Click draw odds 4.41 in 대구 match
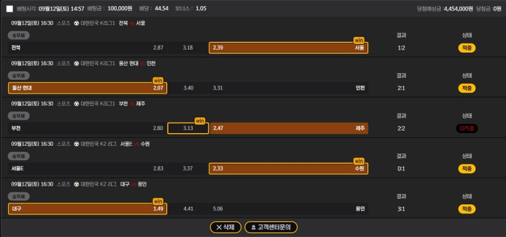This screenshot has height=237, width=506. click(x=188, y=209)
